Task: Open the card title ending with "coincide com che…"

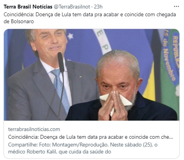Action: click(x=91, y=137)
